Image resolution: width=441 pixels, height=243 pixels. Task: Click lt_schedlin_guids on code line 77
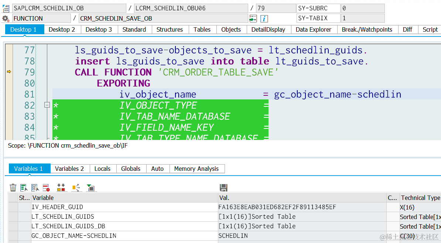[x=315, y=50]
